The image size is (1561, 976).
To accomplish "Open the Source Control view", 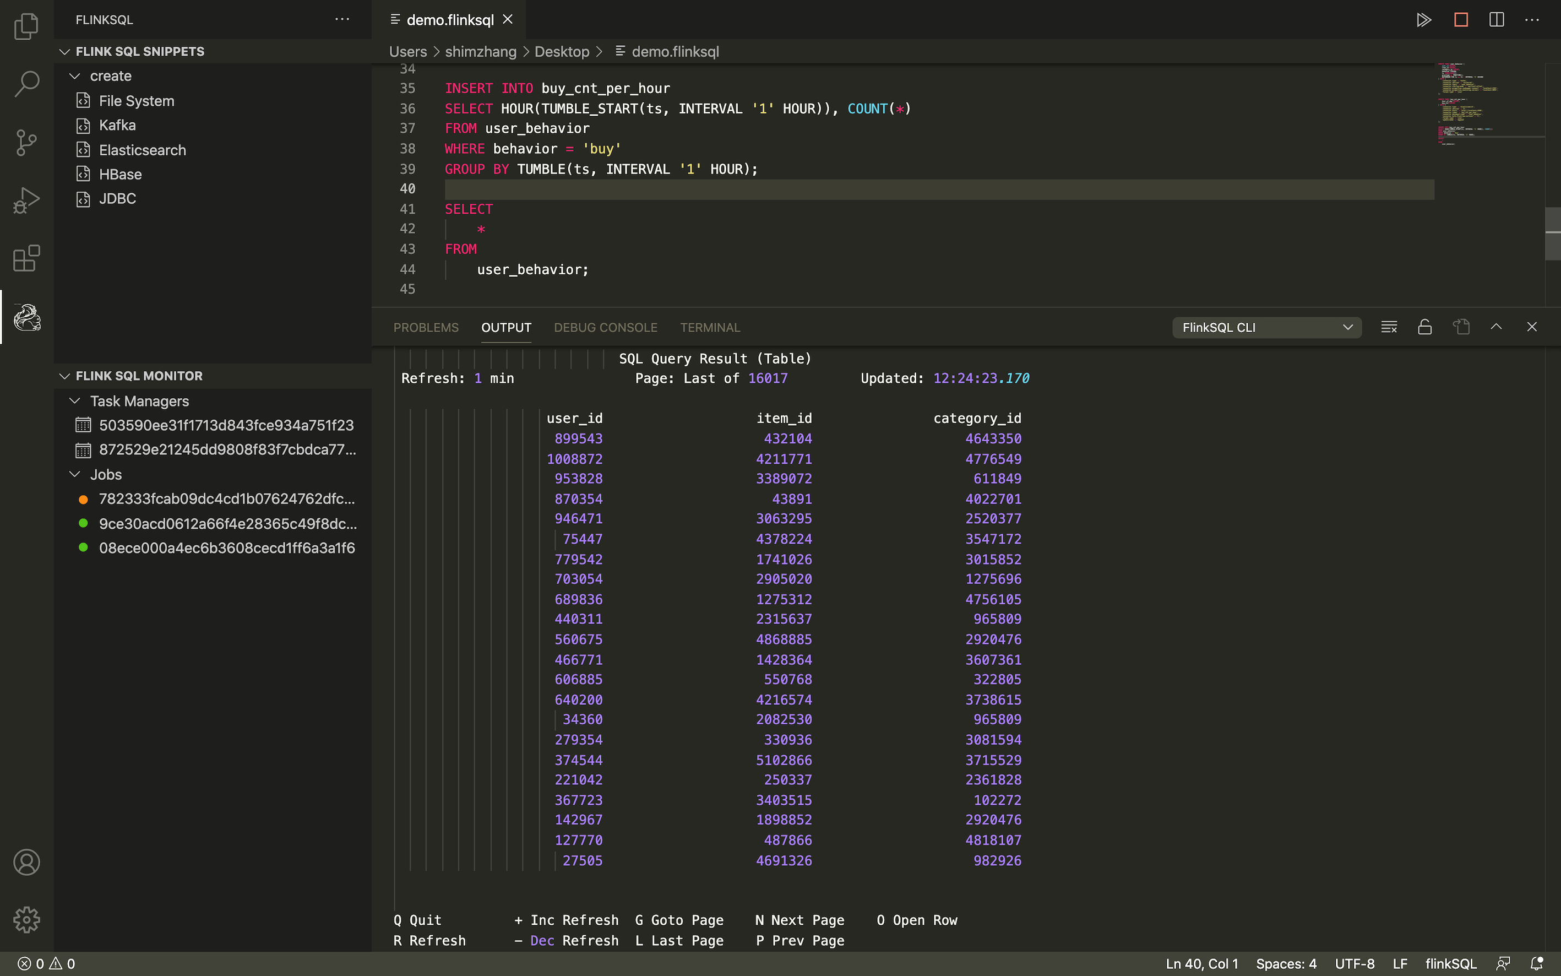I will click(x=26, y=142).
